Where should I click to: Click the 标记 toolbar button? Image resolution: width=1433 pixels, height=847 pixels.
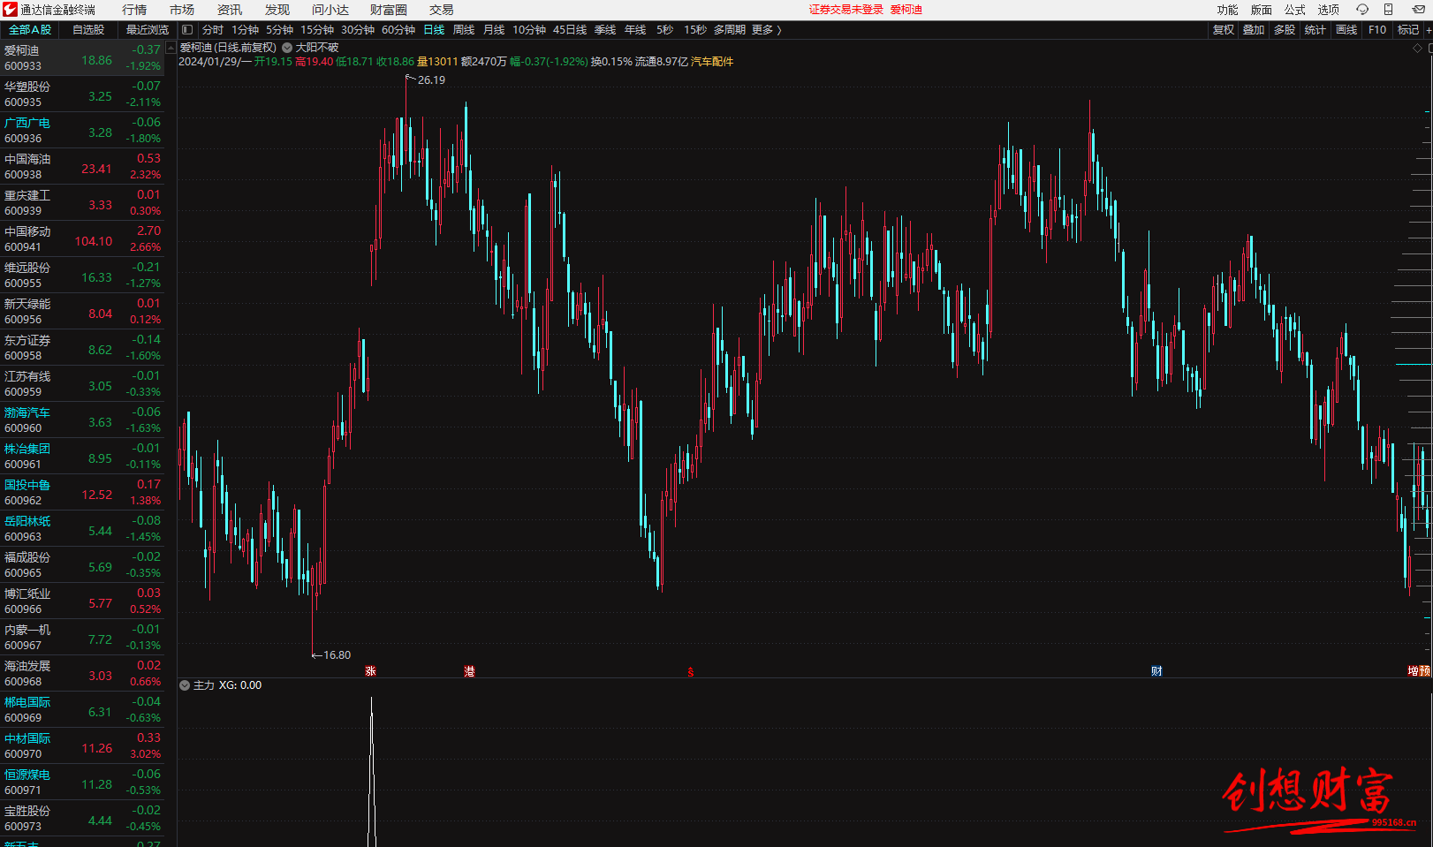pos(1408,30)
